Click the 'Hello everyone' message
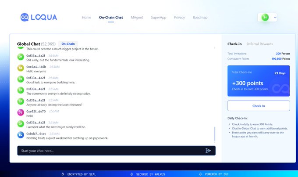Screen dimensions: 298x177 (x=36, y=71)
